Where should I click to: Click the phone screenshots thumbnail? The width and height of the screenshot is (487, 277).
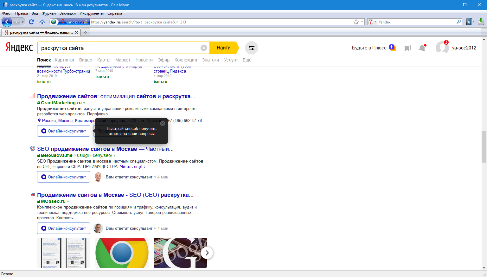tap(64, 253)
